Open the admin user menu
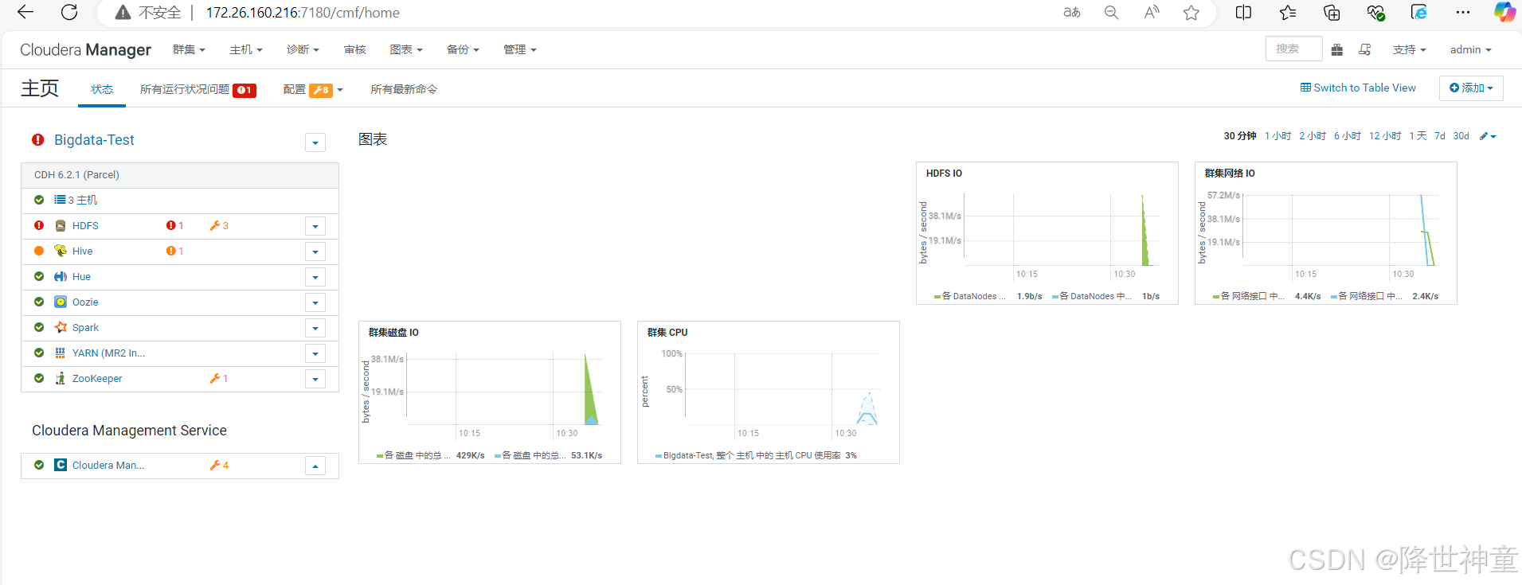The image size is (1522, 585). point(1470,49)
